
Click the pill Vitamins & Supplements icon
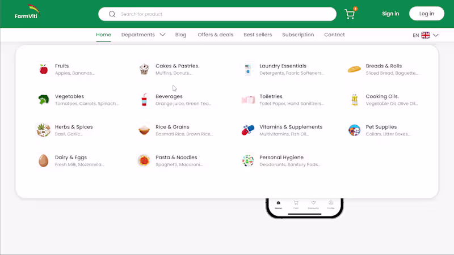click(x=248, y=130)
